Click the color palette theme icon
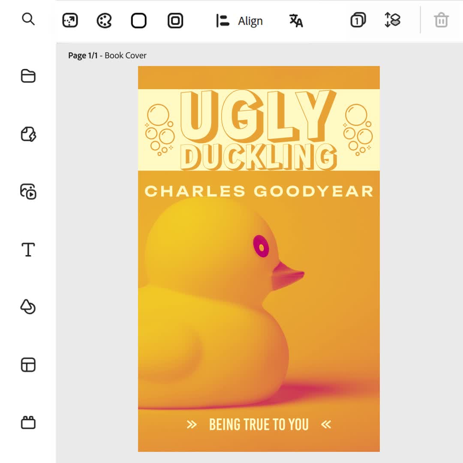463x463 pixels. point(104,21)
